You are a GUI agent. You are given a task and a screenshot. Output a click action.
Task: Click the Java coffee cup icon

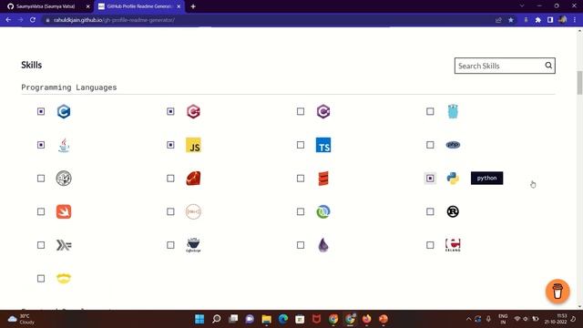pos(64,145)
